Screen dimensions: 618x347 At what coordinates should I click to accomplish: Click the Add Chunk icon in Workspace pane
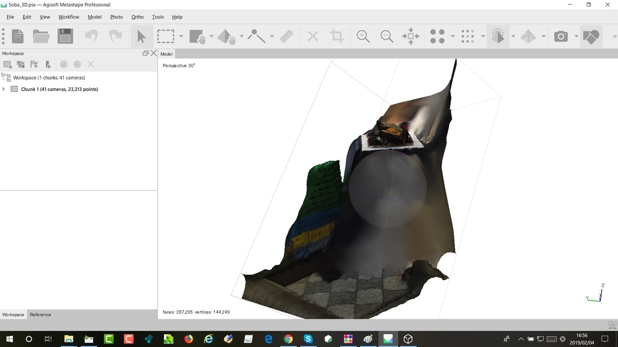7,64
